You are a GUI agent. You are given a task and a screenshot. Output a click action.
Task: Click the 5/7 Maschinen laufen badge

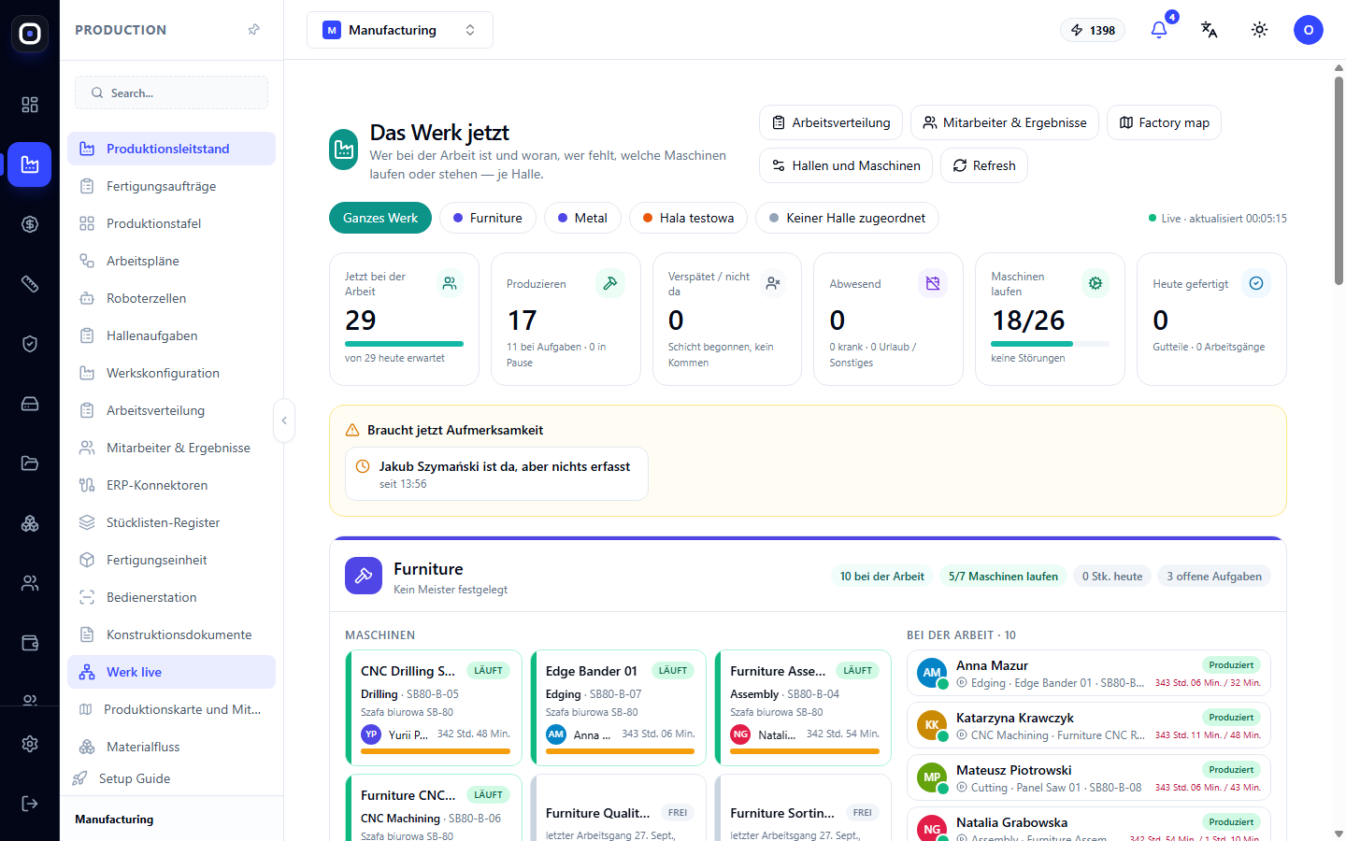pos(1003,577)
